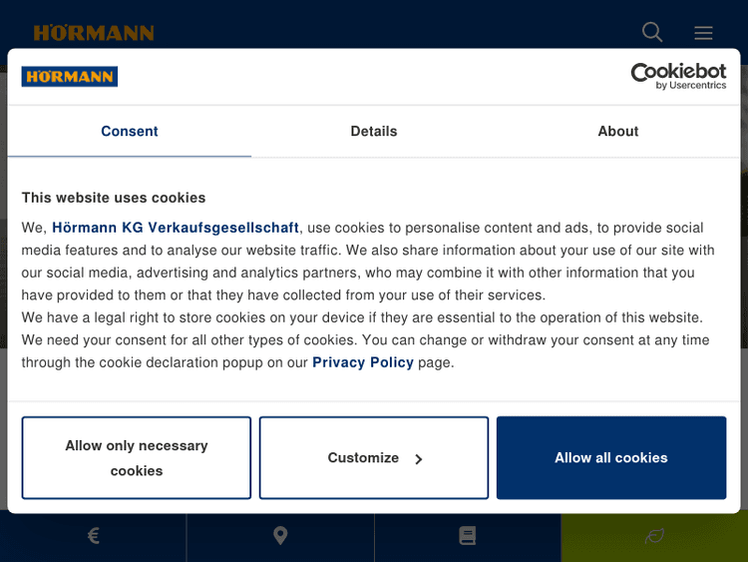Open the About tab
The height and width of the screenshot is (562, 748).
point(618,132)
